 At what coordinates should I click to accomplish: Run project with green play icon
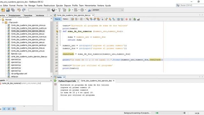(69, 10)
